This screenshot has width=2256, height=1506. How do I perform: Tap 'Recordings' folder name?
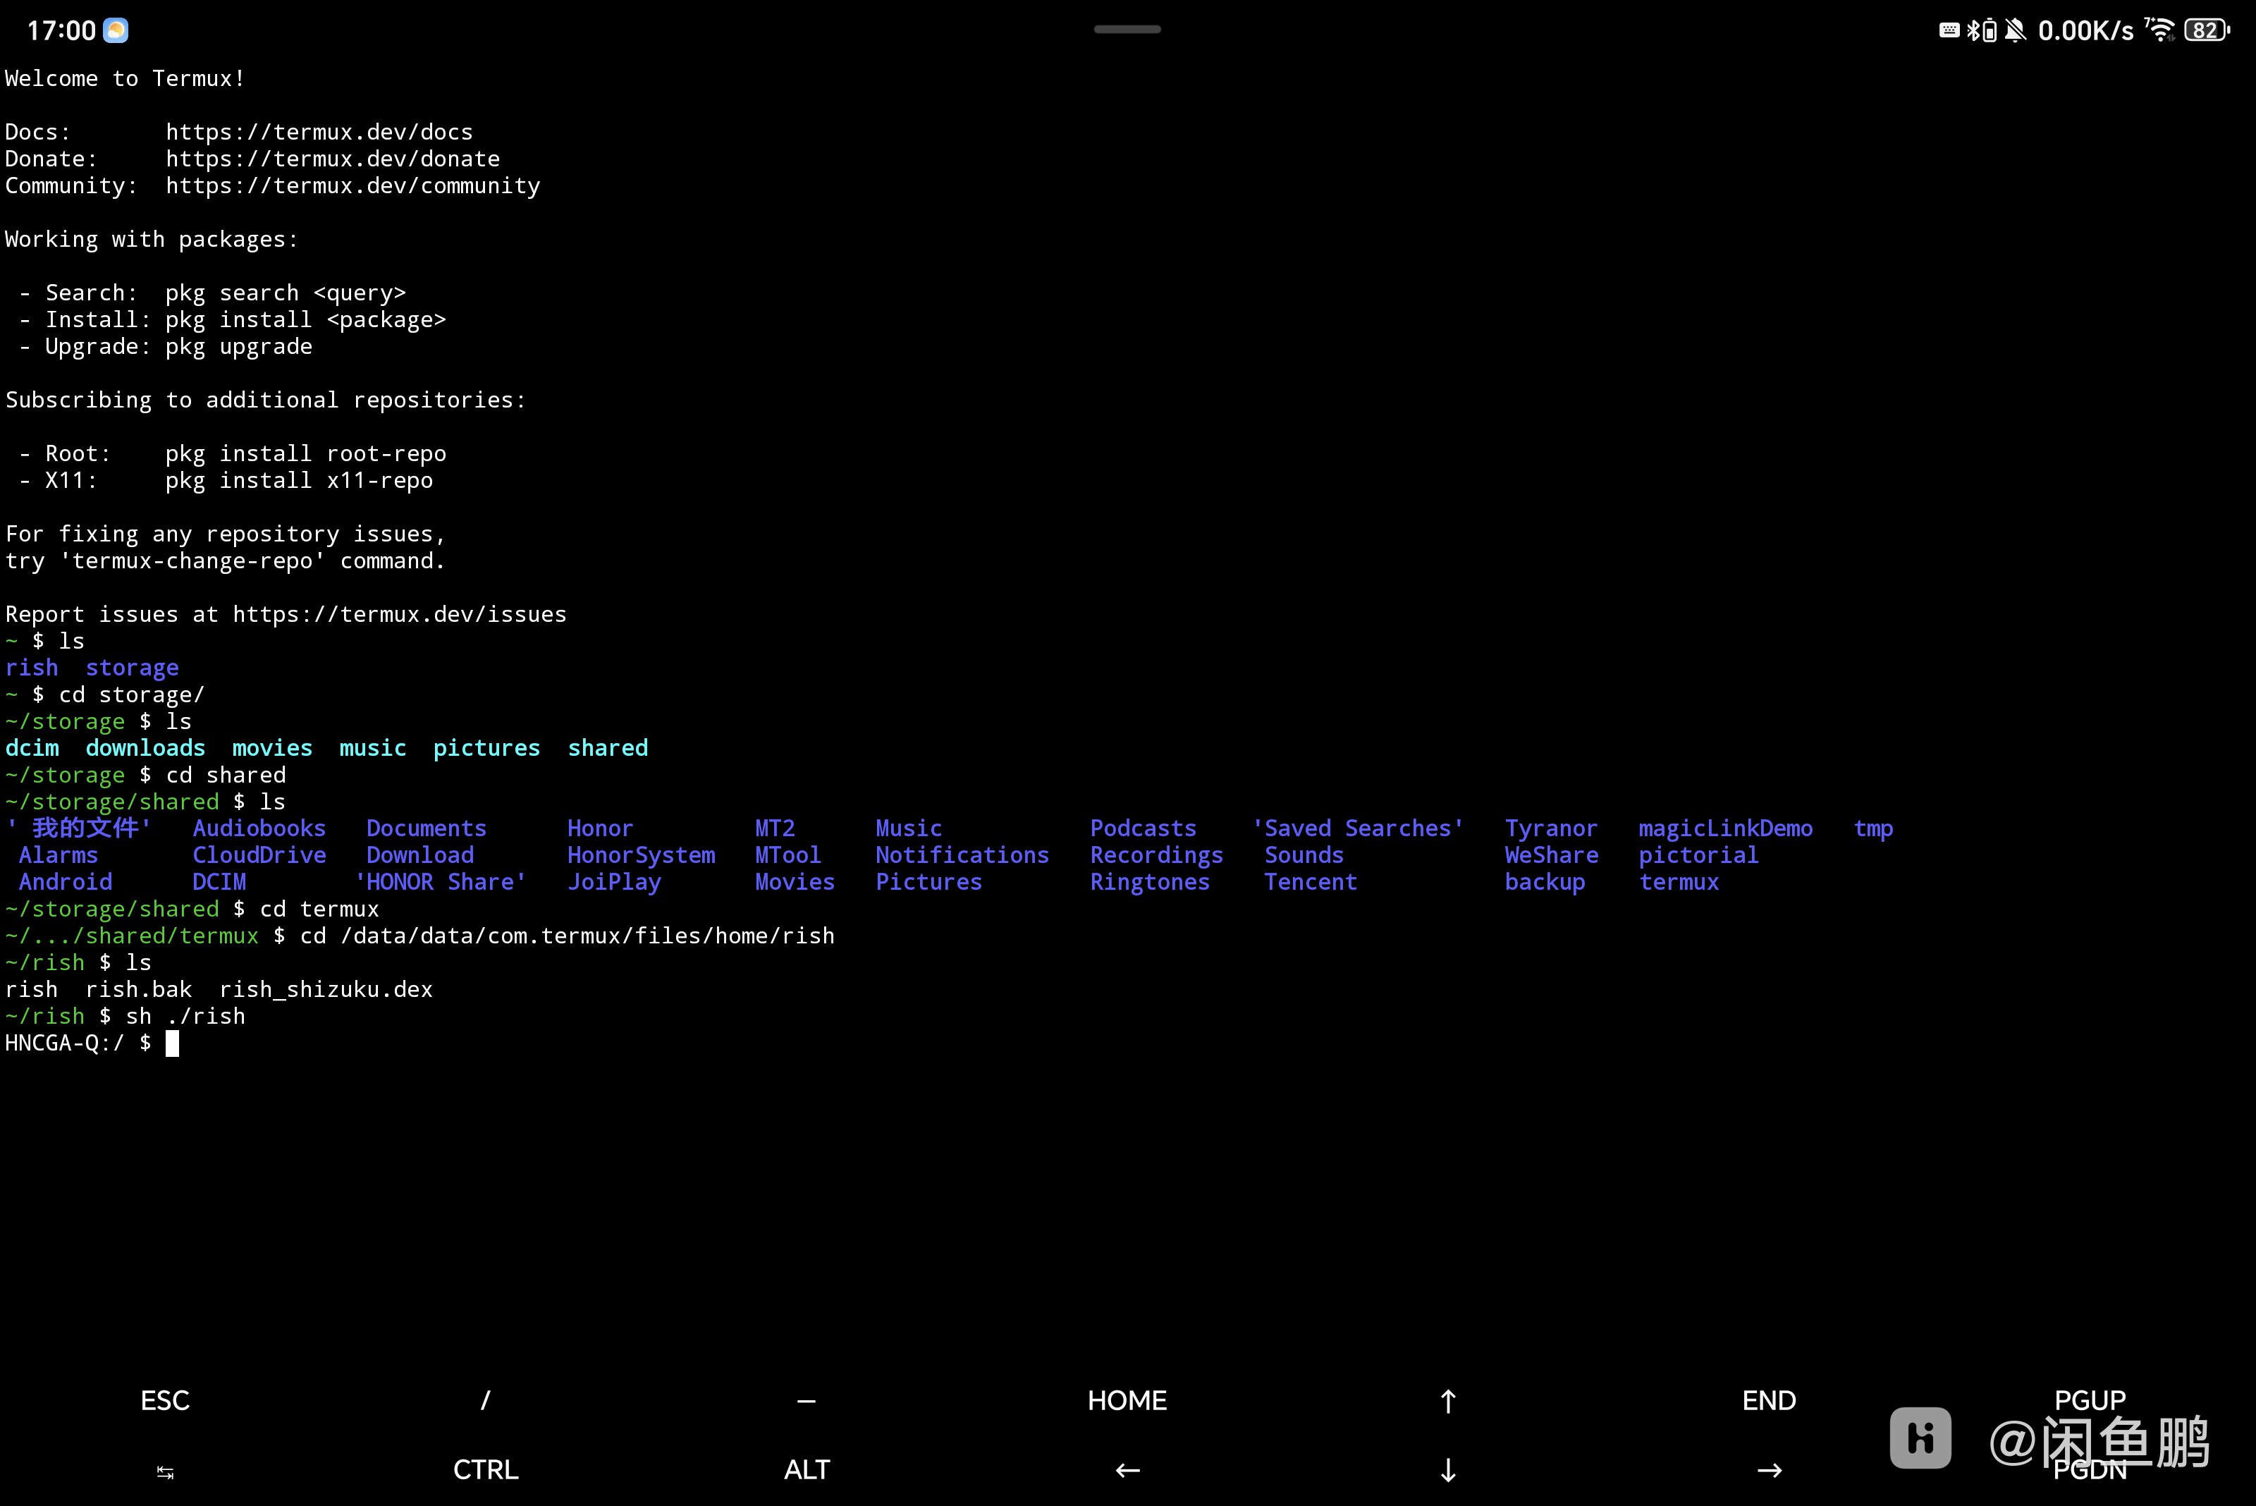pos(1156,855)
